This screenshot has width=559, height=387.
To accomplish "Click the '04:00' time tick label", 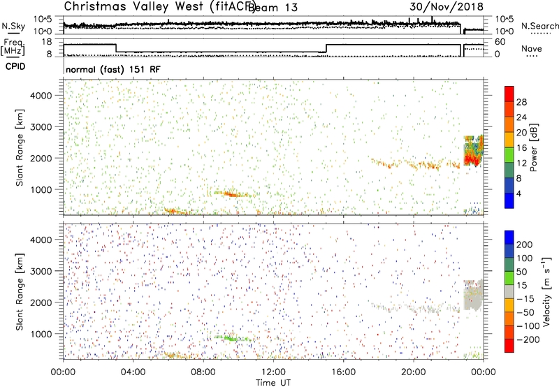I will click(133, 372).
